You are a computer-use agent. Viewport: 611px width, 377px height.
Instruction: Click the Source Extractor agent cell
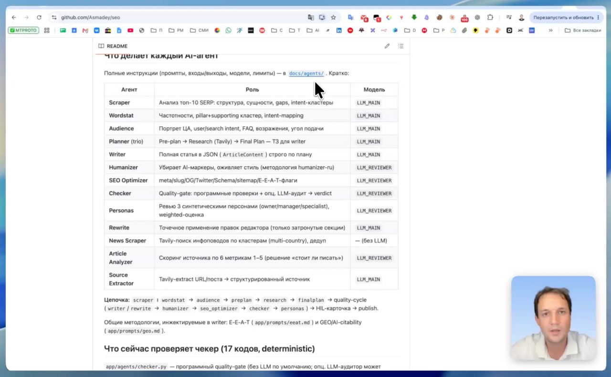129,279
